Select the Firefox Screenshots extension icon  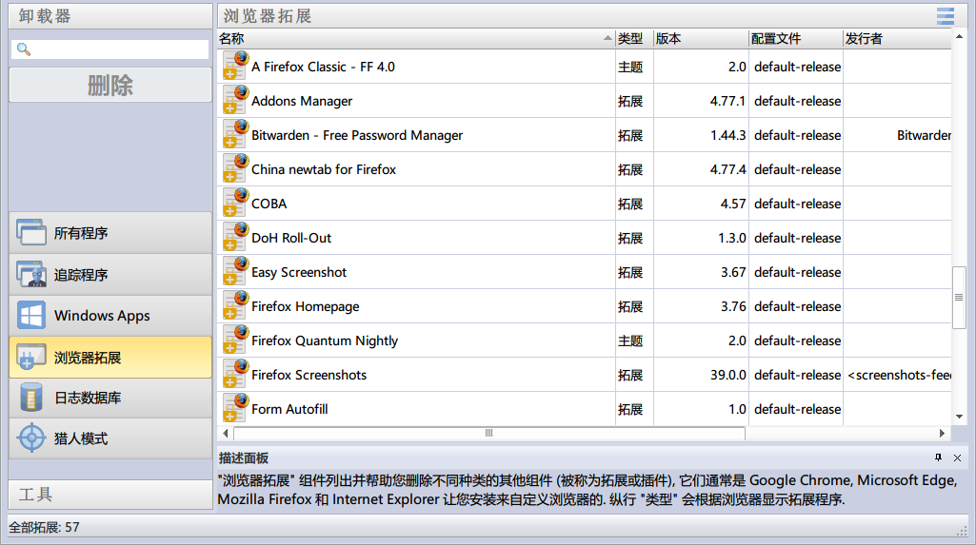(235, 374)
